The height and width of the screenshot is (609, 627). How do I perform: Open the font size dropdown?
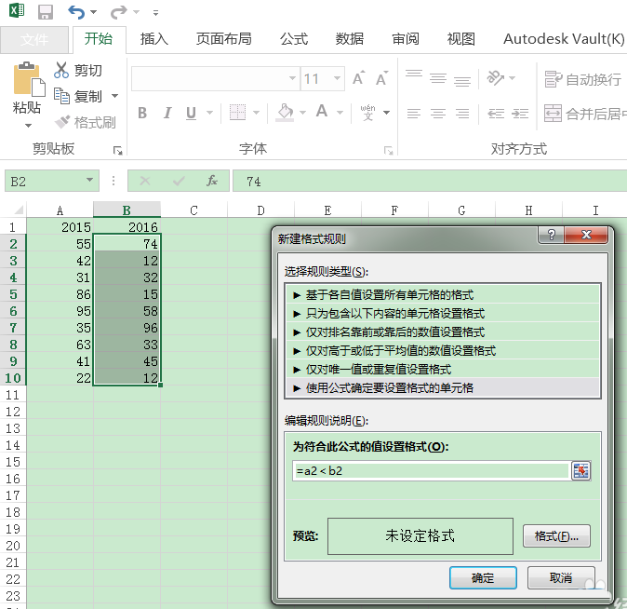click(x=337, y=78)
